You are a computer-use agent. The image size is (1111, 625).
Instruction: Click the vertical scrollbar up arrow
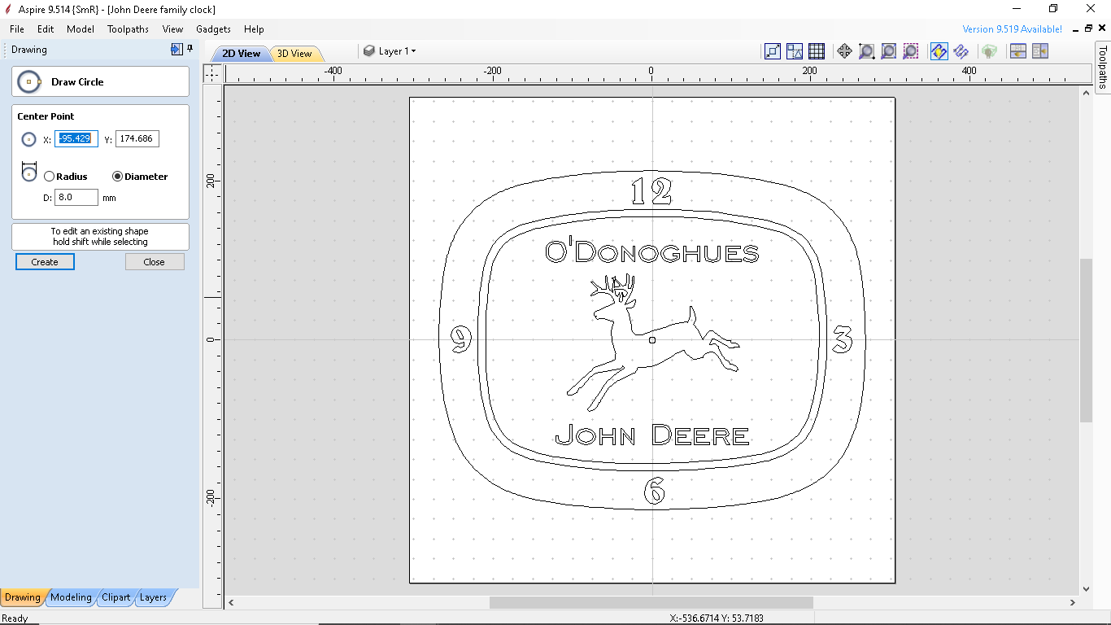click(1087, 92)
